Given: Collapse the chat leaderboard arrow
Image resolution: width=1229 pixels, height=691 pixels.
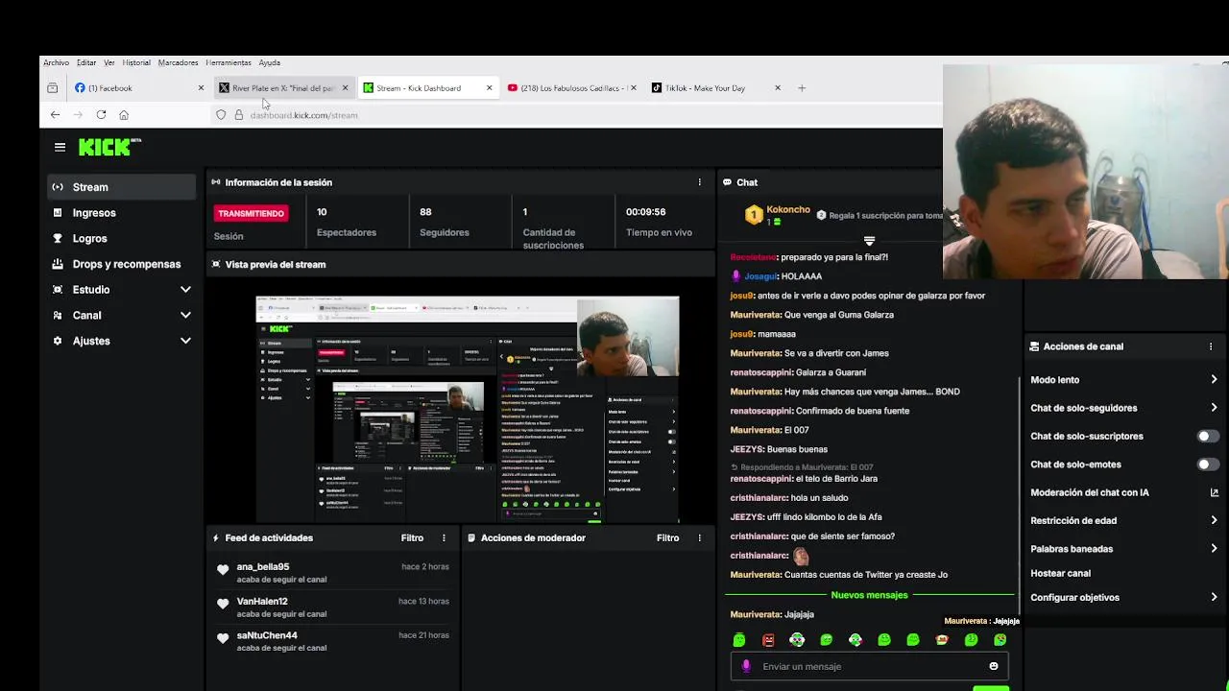Looking at the screenshot, I should tap(869, 241).
